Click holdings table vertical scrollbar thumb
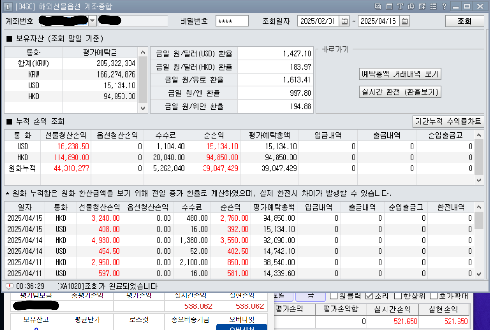This screenshot has height=330, width=490. coord(142,80)
